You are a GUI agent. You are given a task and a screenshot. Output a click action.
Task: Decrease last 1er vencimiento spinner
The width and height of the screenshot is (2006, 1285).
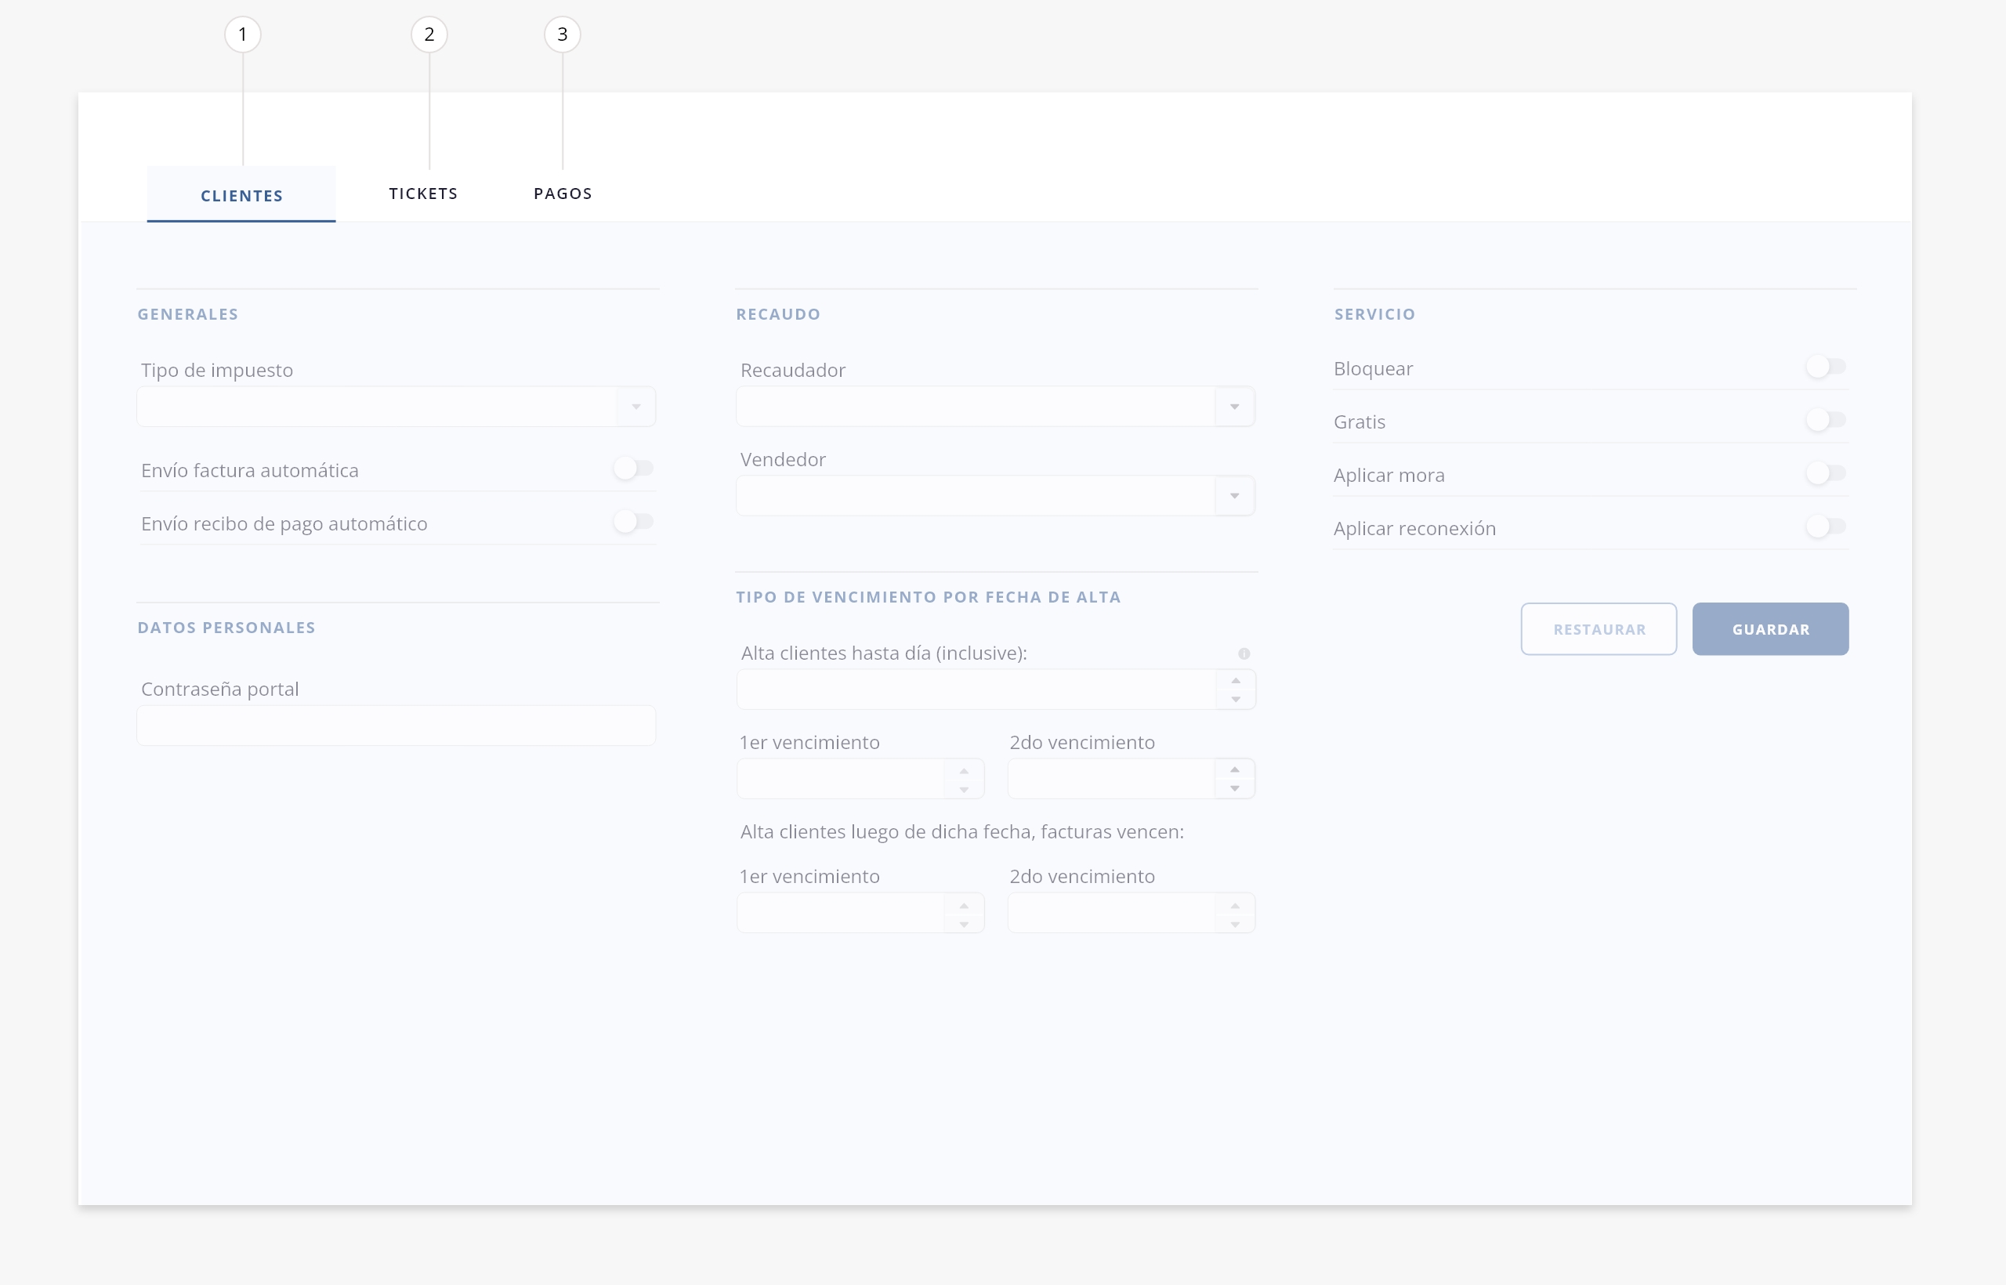point(964,924)
